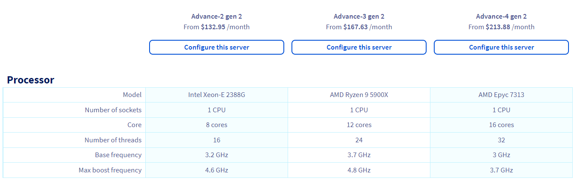Image resolution: width=577 pixels, height=183 pixels.
Task: Configure the Advance-2 gen 2 server
Action: coord(217,47)
